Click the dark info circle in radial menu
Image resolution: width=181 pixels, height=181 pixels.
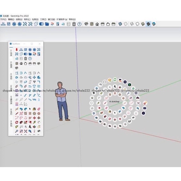pyautogui.click(x=143, y=113)
